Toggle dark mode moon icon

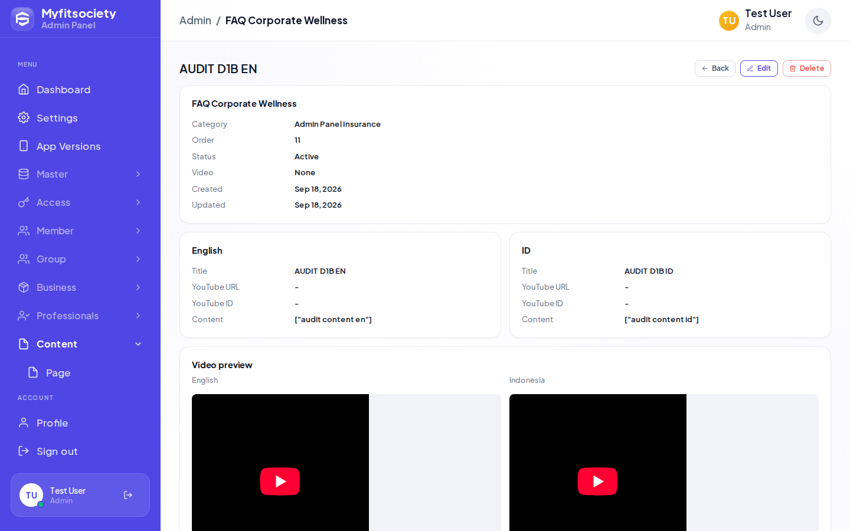coord(818,21)
